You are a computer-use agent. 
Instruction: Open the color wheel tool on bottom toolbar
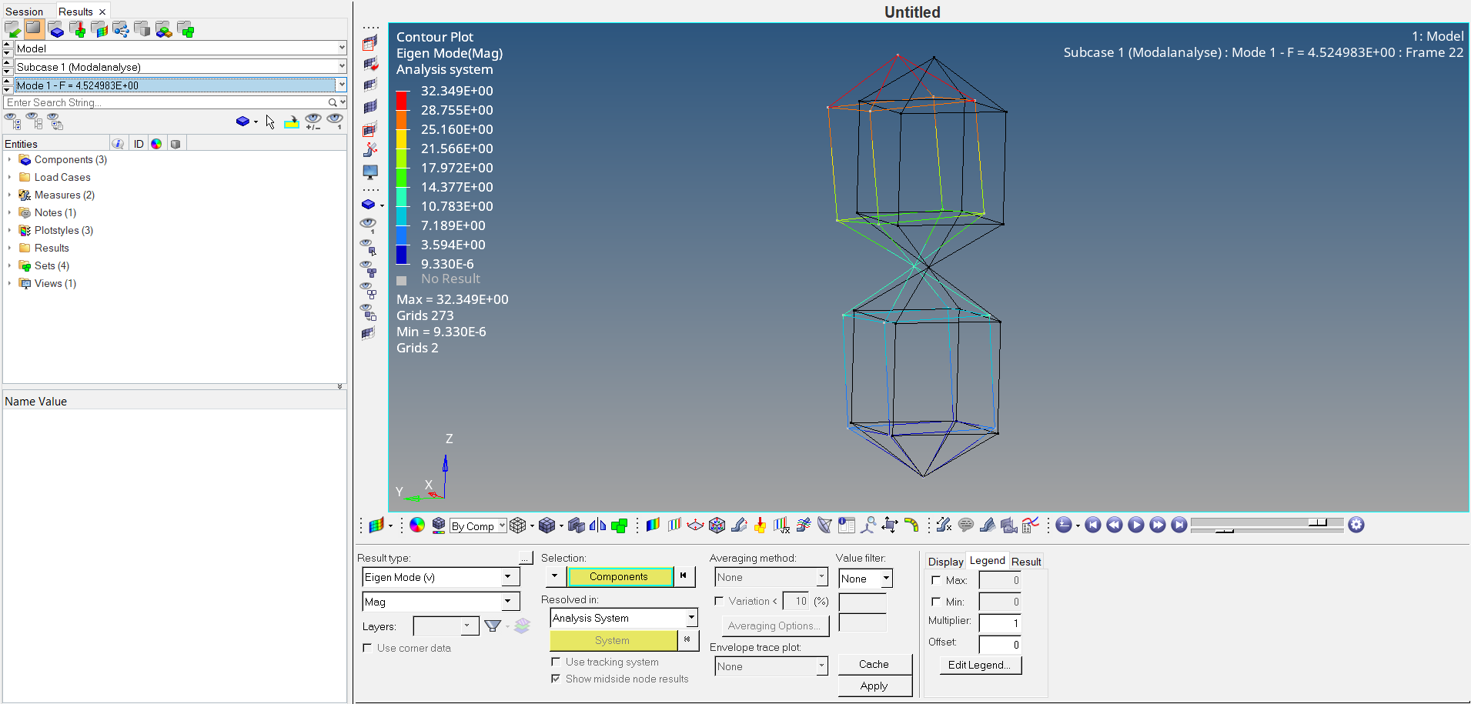(418, 525)
